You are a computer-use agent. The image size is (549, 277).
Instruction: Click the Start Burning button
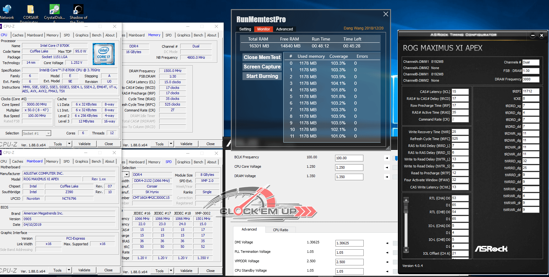coord(262,76)
